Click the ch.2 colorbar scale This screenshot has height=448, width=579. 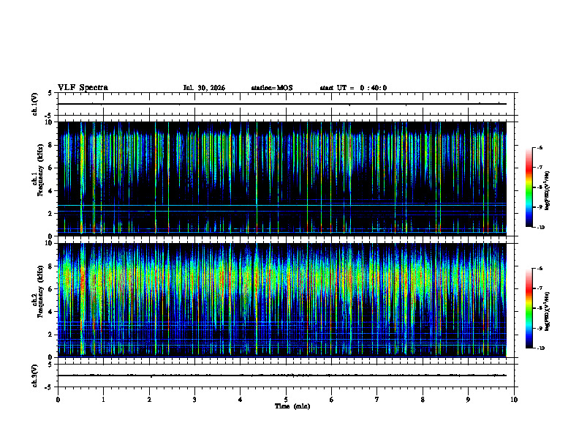(x=529, y=308)
